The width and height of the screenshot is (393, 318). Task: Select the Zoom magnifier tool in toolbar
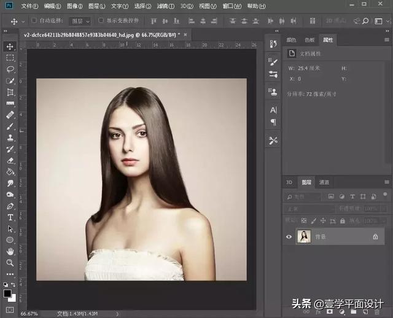[10, 263]
